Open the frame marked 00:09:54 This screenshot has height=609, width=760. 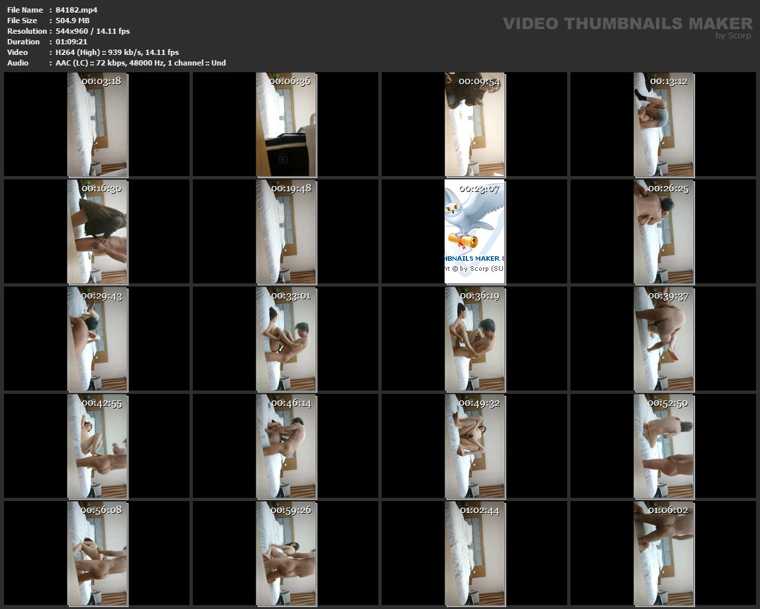pyautogui.click(x=475, y=124)
